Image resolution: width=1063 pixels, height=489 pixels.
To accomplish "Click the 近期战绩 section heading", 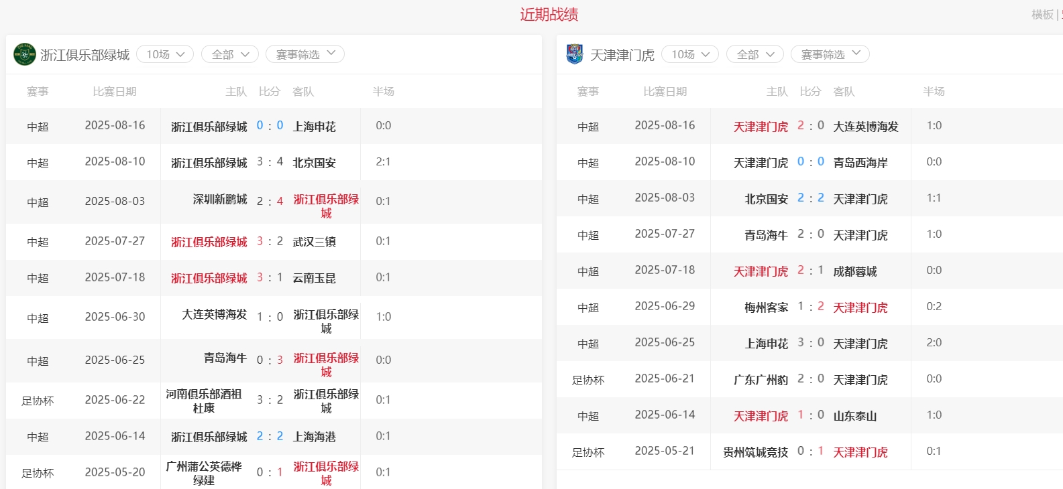I will click(x=549, y=15).
